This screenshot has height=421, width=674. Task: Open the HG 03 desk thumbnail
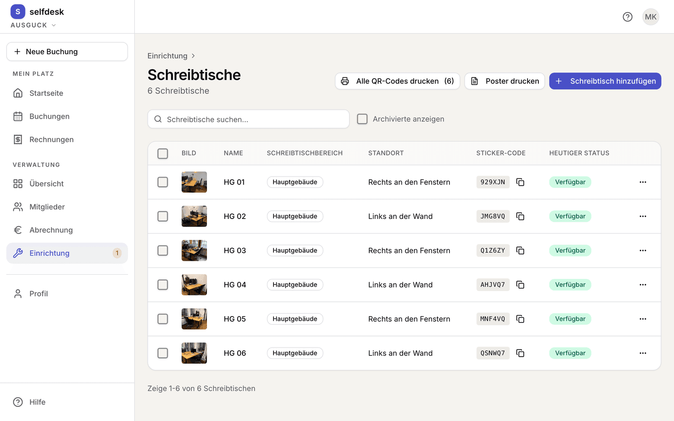[194, 250]
